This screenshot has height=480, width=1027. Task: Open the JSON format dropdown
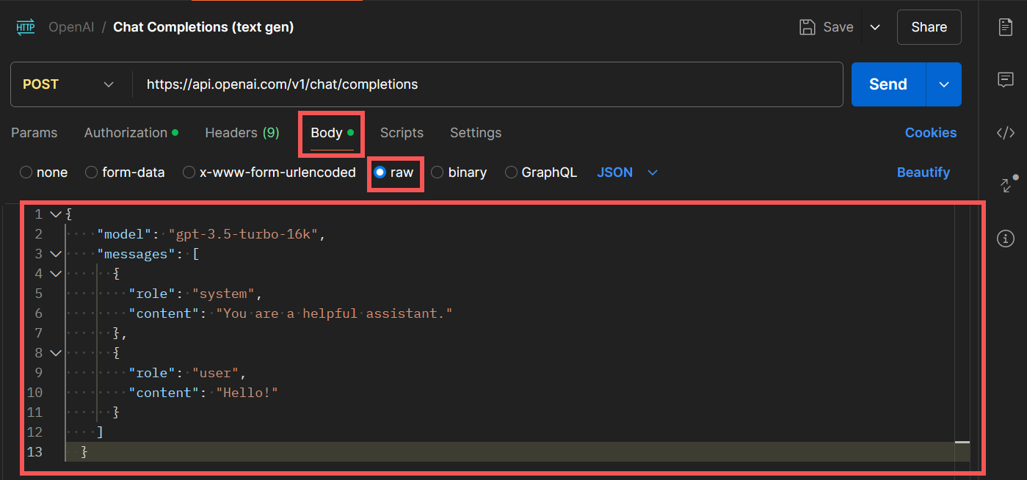[x=628, y=172]
